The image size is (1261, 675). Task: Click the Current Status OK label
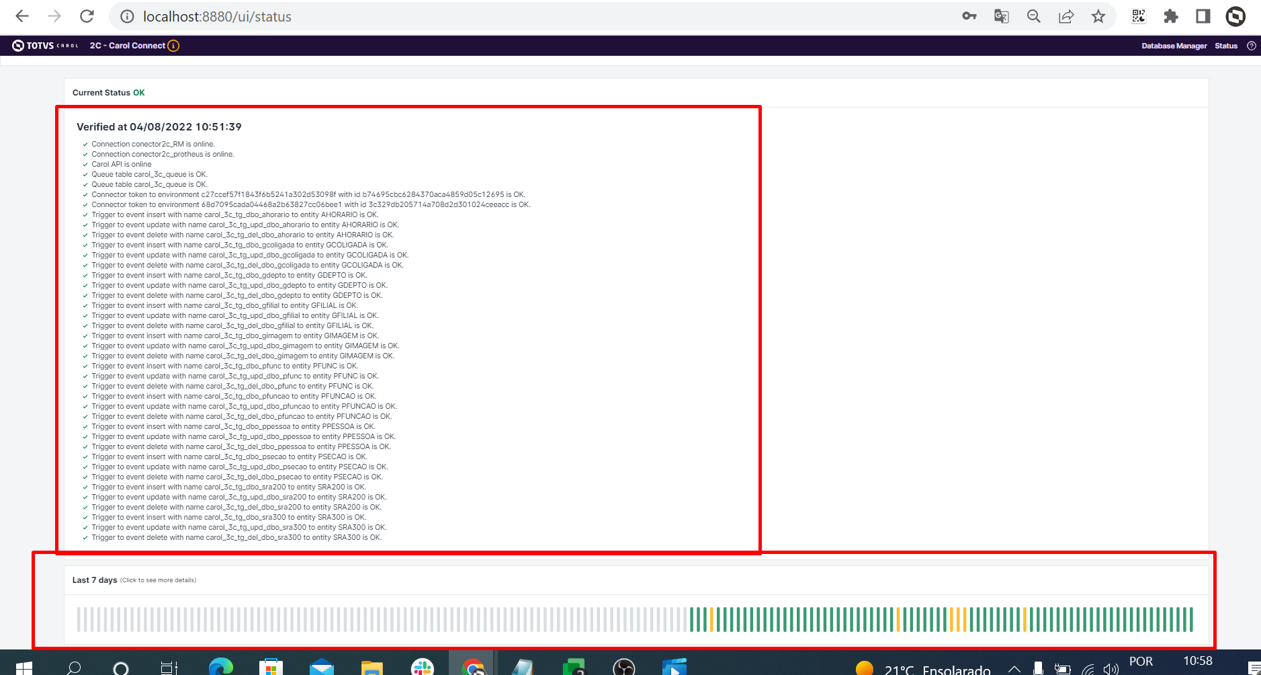(x=109, y=93)
